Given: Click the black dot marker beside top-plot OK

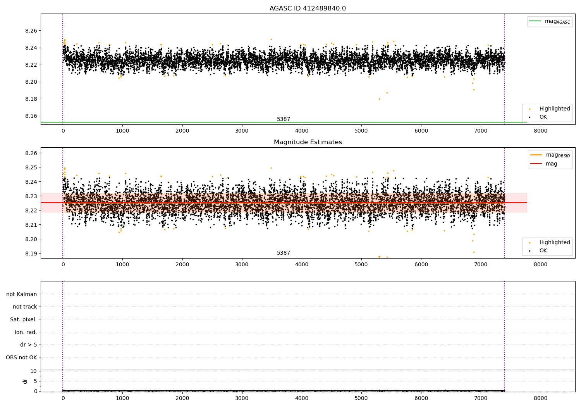Looking at the screenshot, I should 529,117.
